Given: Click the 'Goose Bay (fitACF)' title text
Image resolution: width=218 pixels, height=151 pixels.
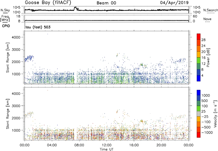Looking at the screenshot, I should tap(48, 3).
